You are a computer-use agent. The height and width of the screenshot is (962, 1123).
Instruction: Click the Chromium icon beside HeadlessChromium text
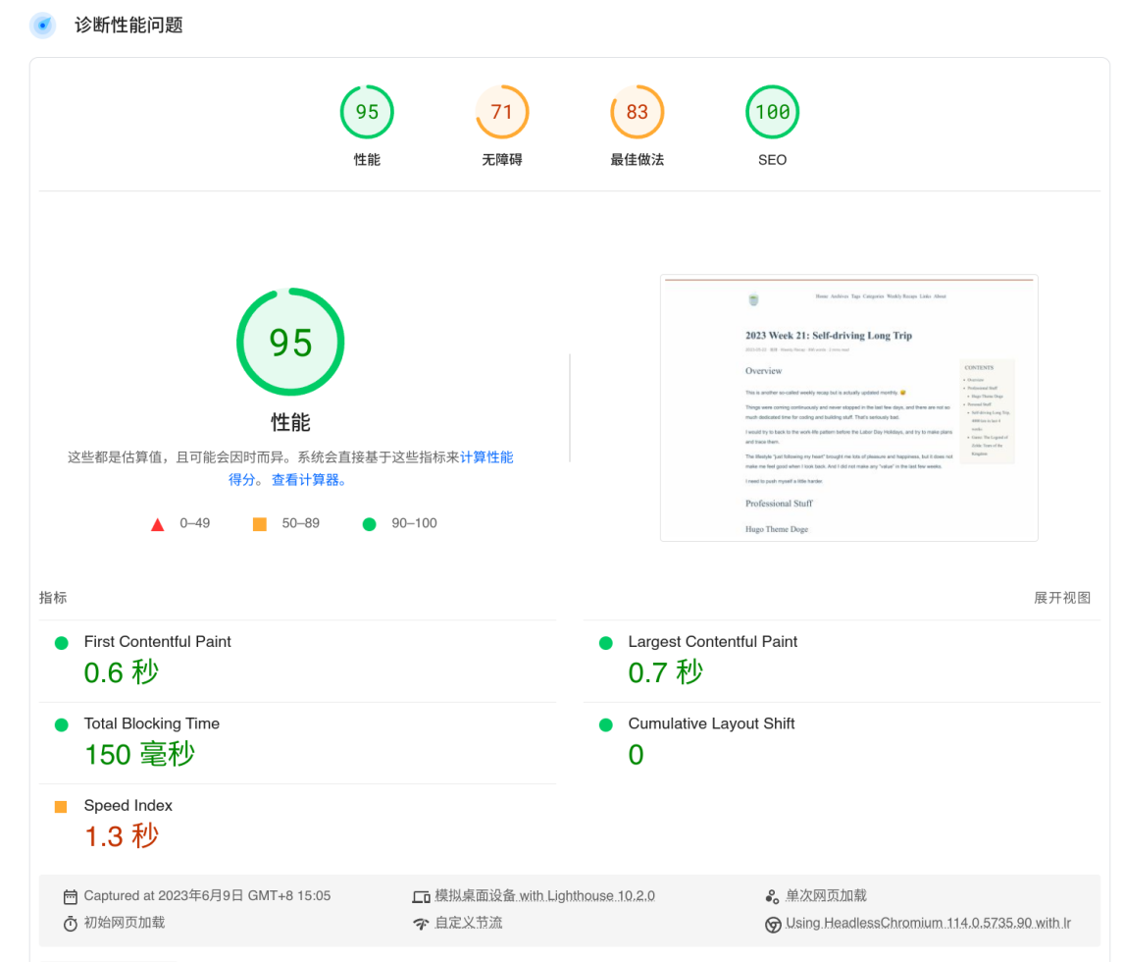772,924
